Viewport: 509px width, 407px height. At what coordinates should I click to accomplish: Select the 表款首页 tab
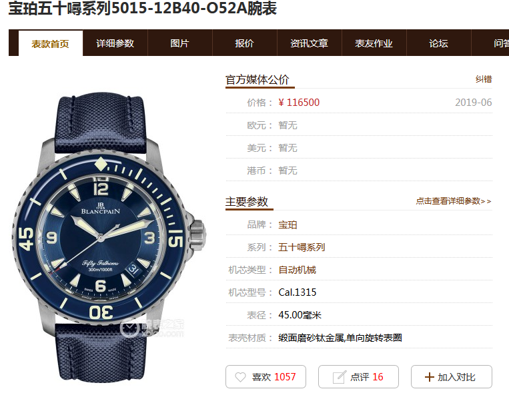point(50,43)
